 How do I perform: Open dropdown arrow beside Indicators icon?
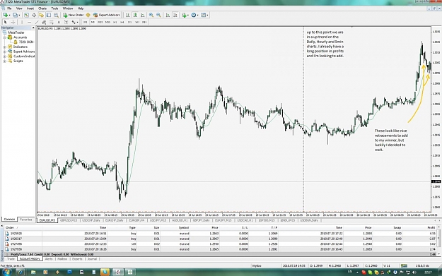point(188,16)
